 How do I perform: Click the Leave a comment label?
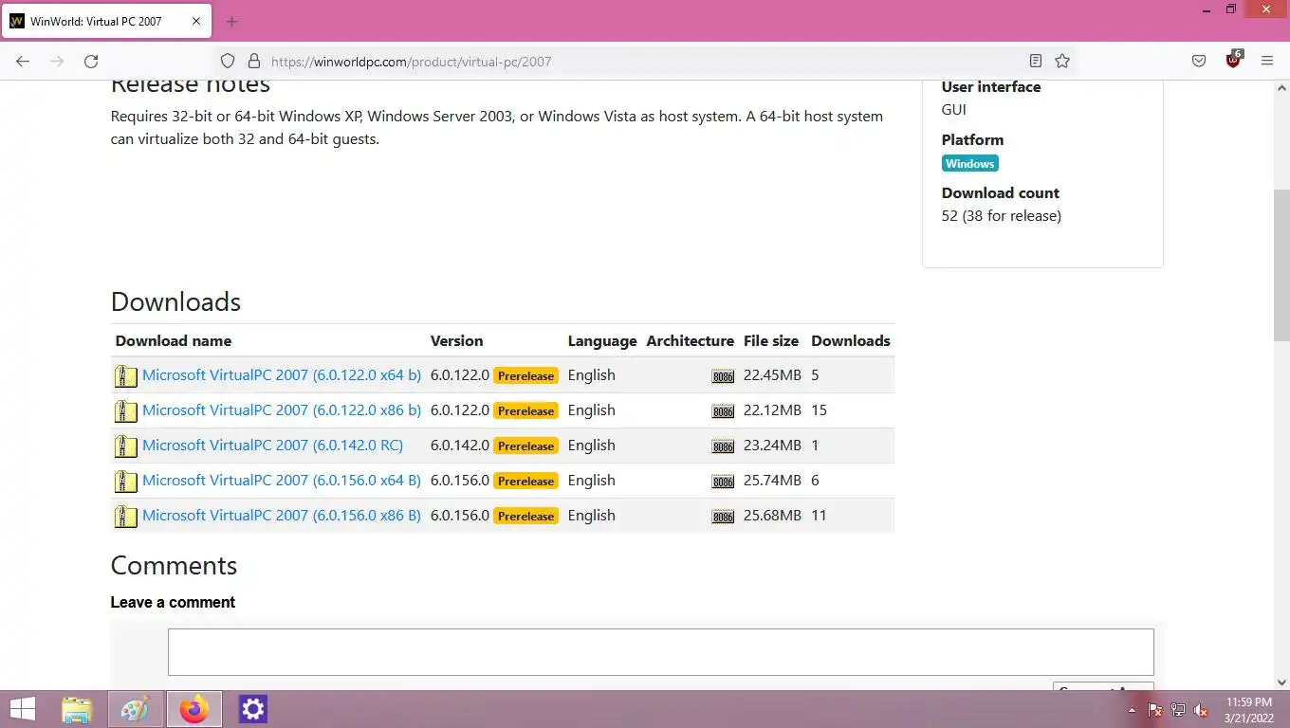tap(173, 602)
